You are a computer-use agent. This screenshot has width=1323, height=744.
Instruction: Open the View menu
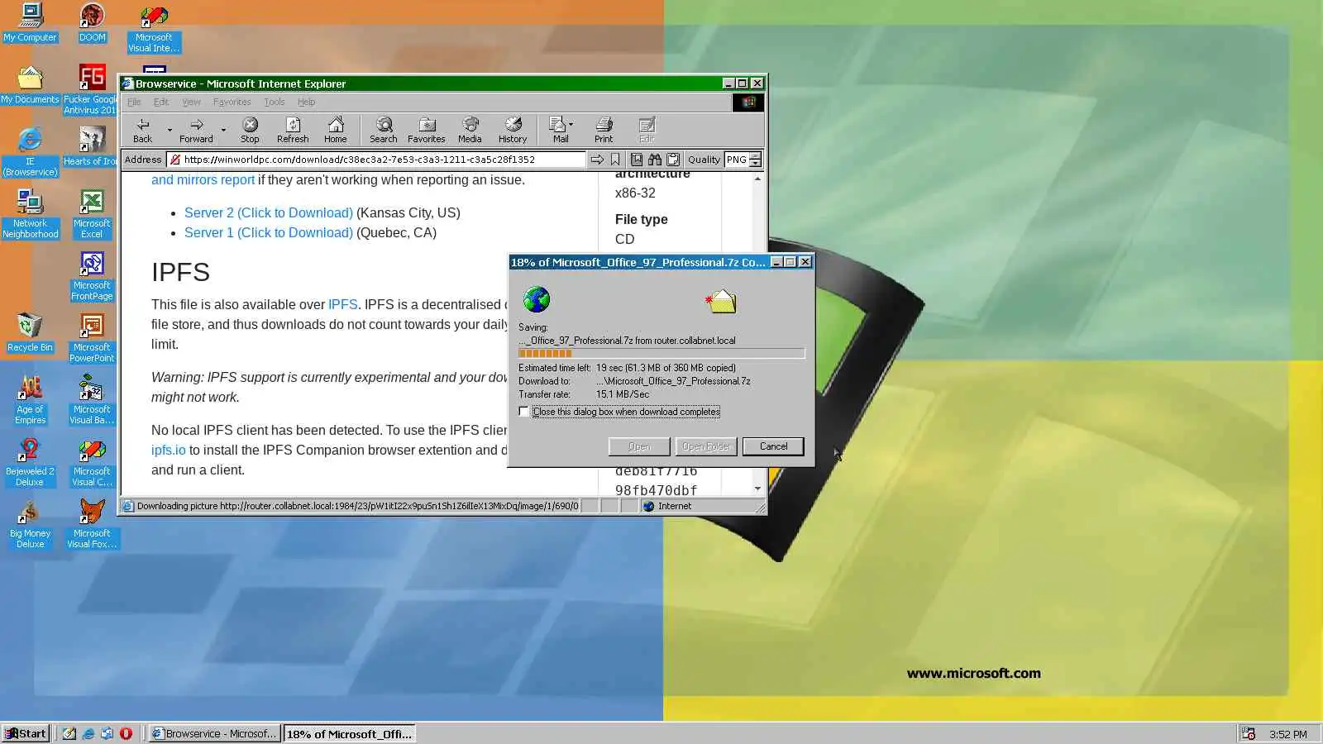pos(191,102)
